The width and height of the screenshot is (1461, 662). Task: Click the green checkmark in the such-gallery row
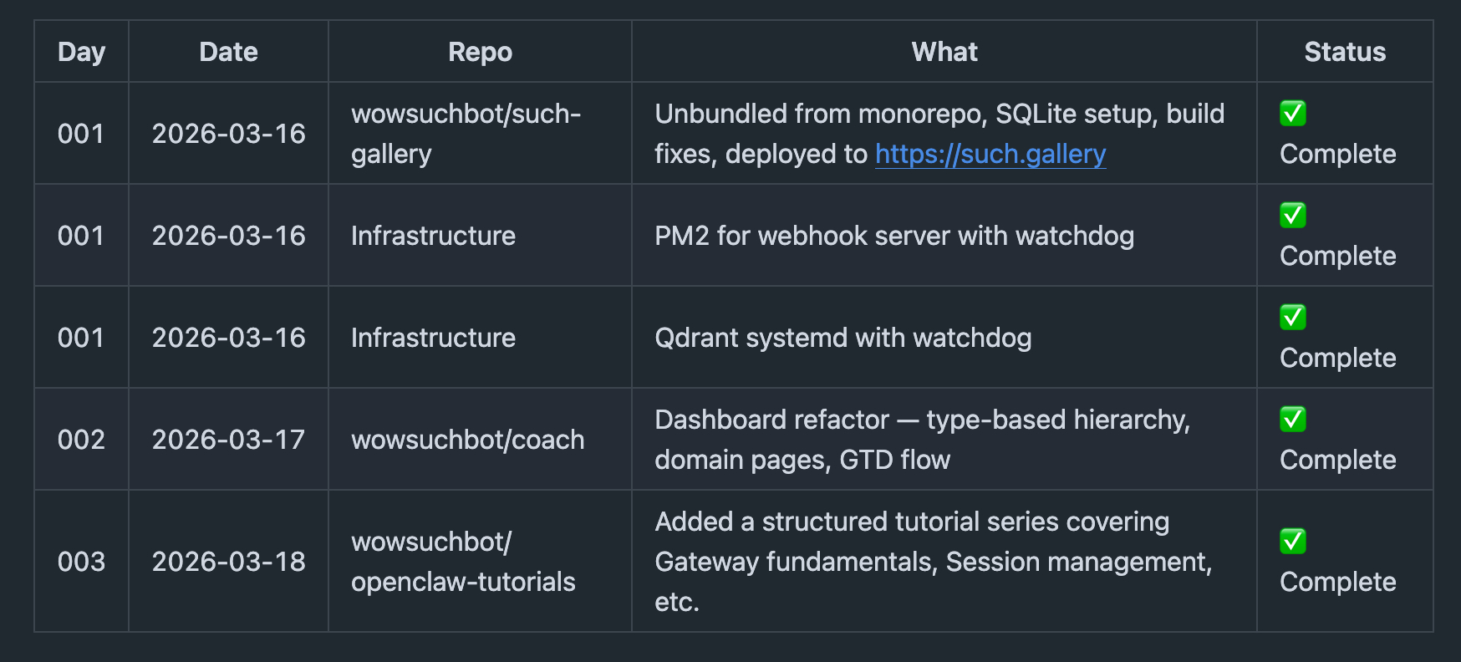tap(1292, 113)
